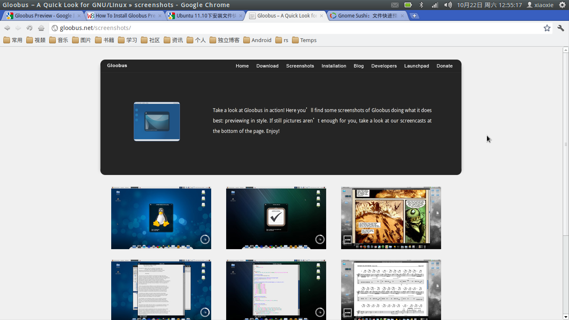Click the Gloobus site title link
Image resolution: width=569 pixels, height=320 pixels.
pos(117,65)
